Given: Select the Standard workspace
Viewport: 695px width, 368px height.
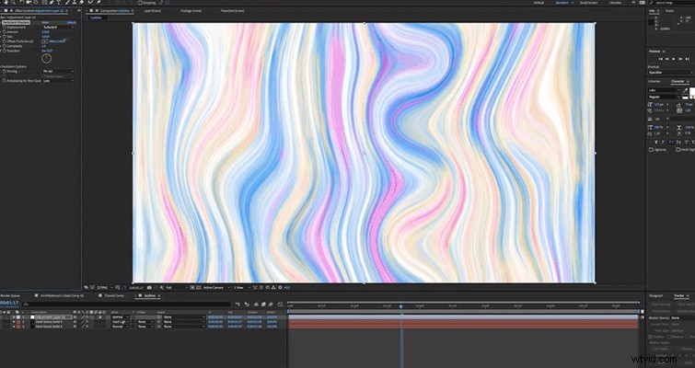Looking at the screenshot, I should (x=562, y=3).
